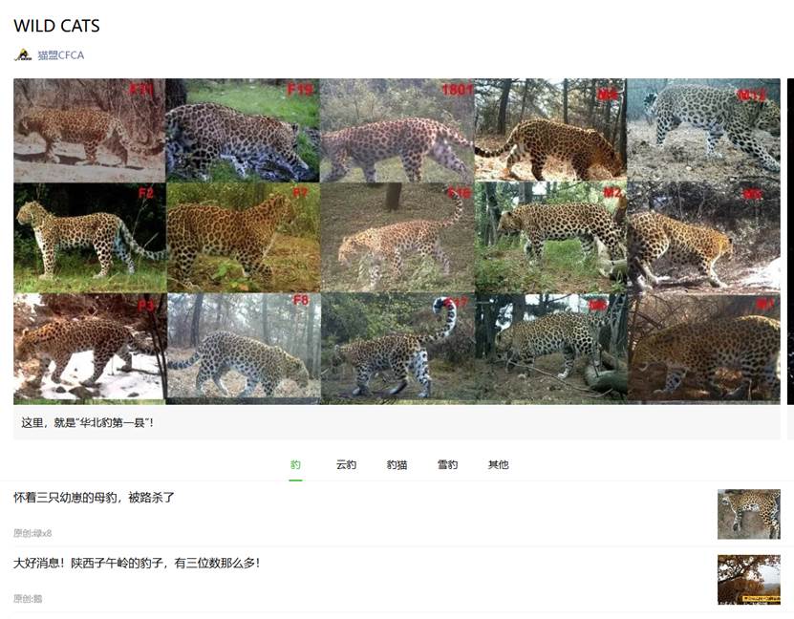The image size is (794, 619).
Task: Click the thumbnail of the 子午岭 leopard article
Action: pos(748,580)
